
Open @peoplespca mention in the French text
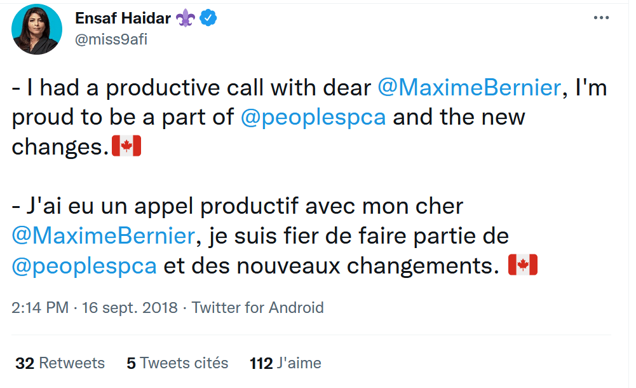[x=84, y=265]
